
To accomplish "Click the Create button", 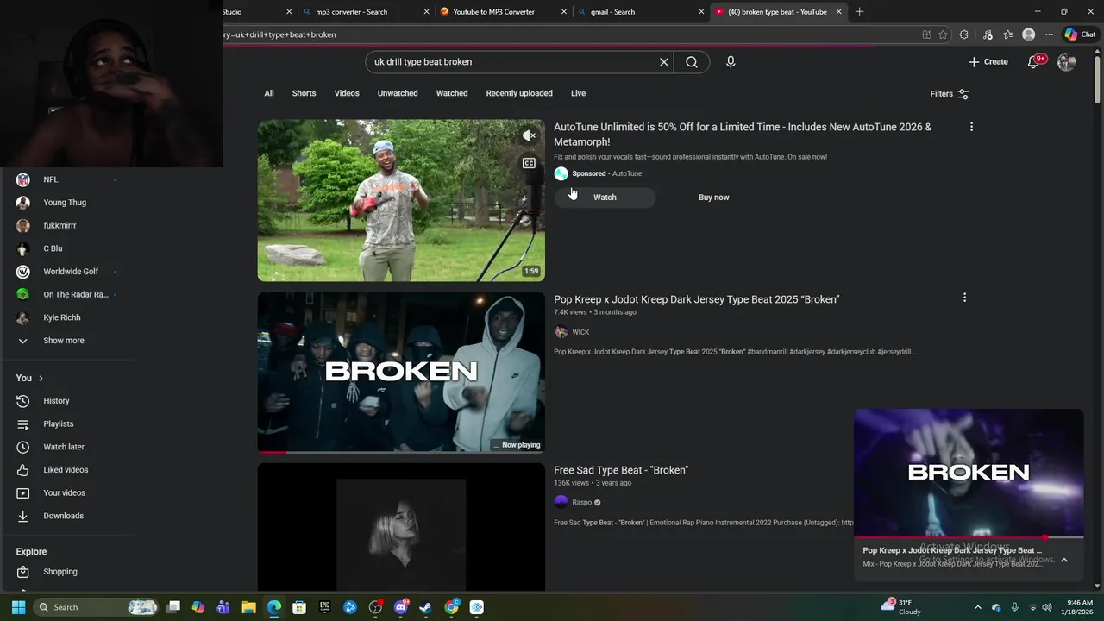I will [988, 62].
